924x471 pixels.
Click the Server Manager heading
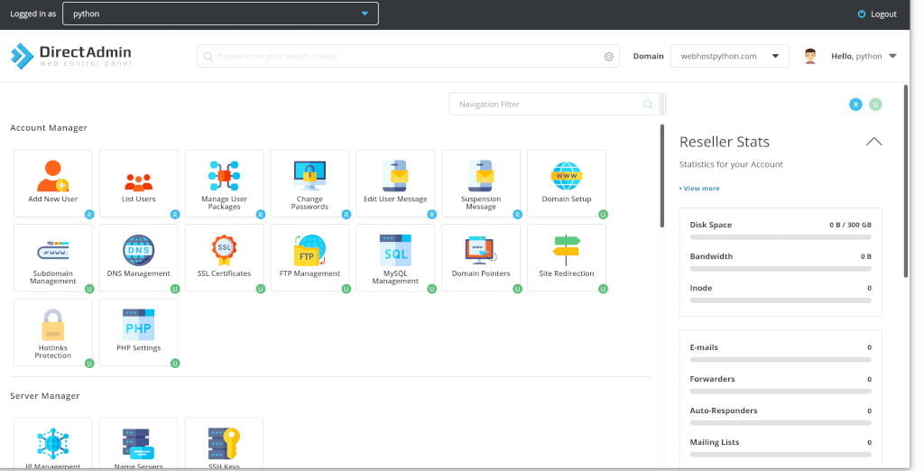click(x=45, y=396)
